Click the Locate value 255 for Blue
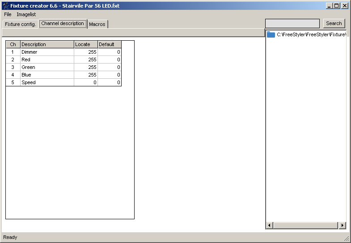This screenshot has height=243, width=351. pyautogui.click(x=86, y=75)
